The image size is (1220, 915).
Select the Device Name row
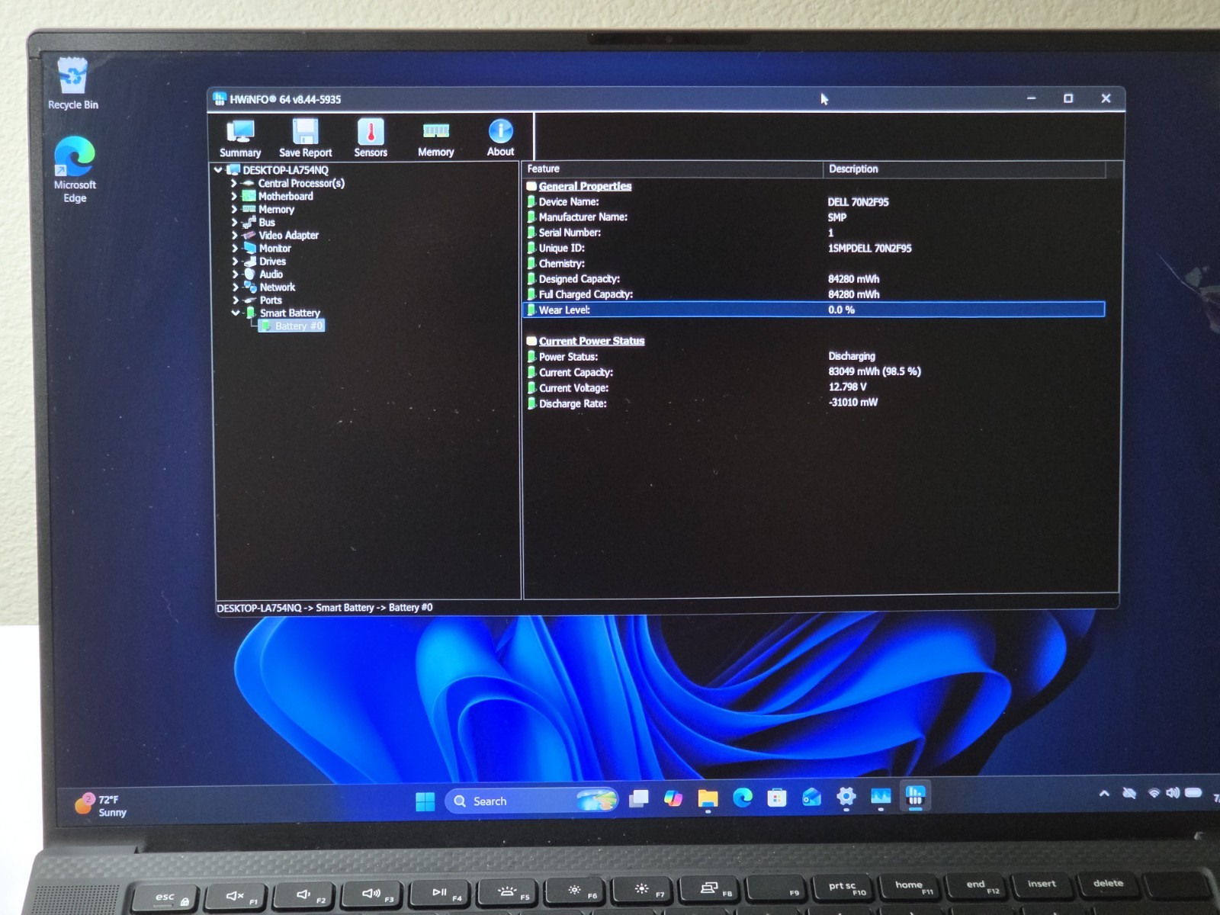pyautogui.click(x=814, y=201)
